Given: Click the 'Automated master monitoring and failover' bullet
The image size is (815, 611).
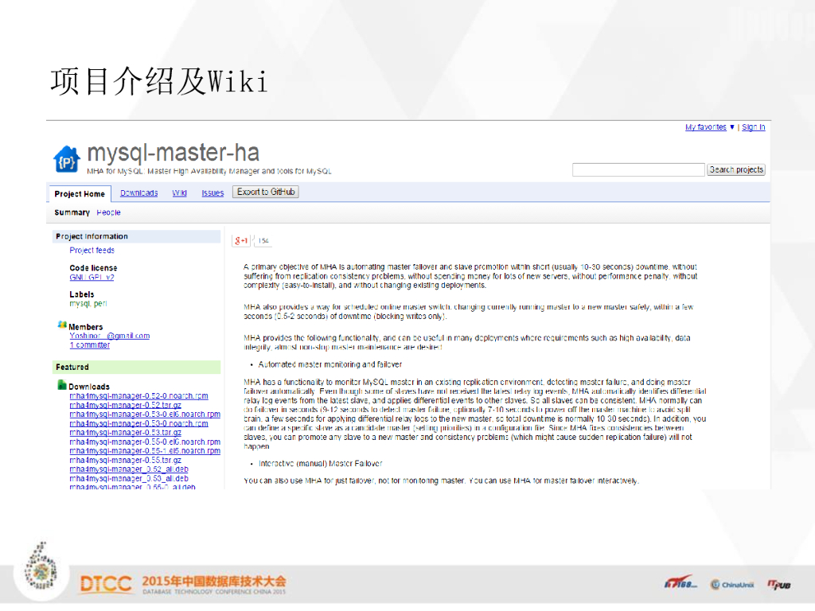Looking at the screenshot, I should click(x=330, y=364).
